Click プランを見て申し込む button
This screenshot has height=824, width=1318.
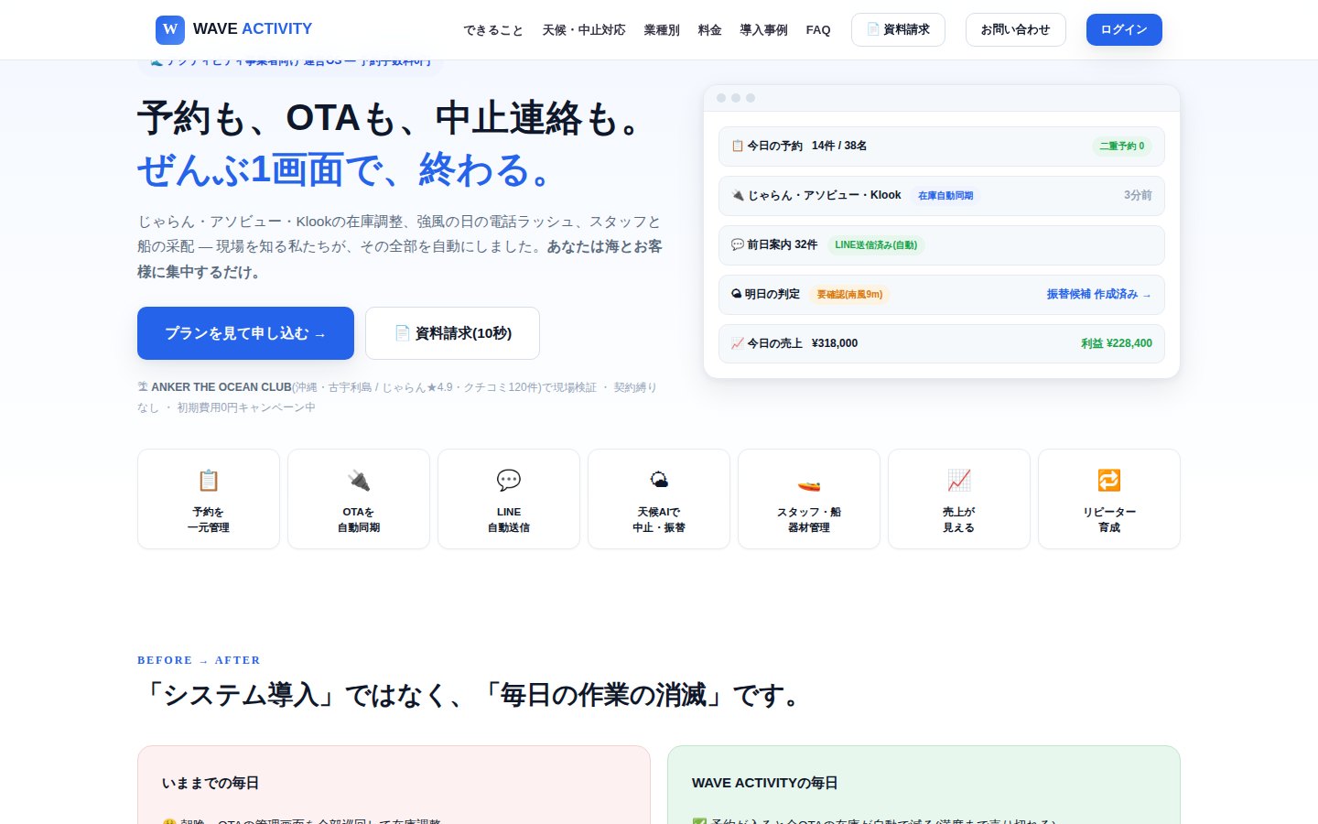coord(245,333)
